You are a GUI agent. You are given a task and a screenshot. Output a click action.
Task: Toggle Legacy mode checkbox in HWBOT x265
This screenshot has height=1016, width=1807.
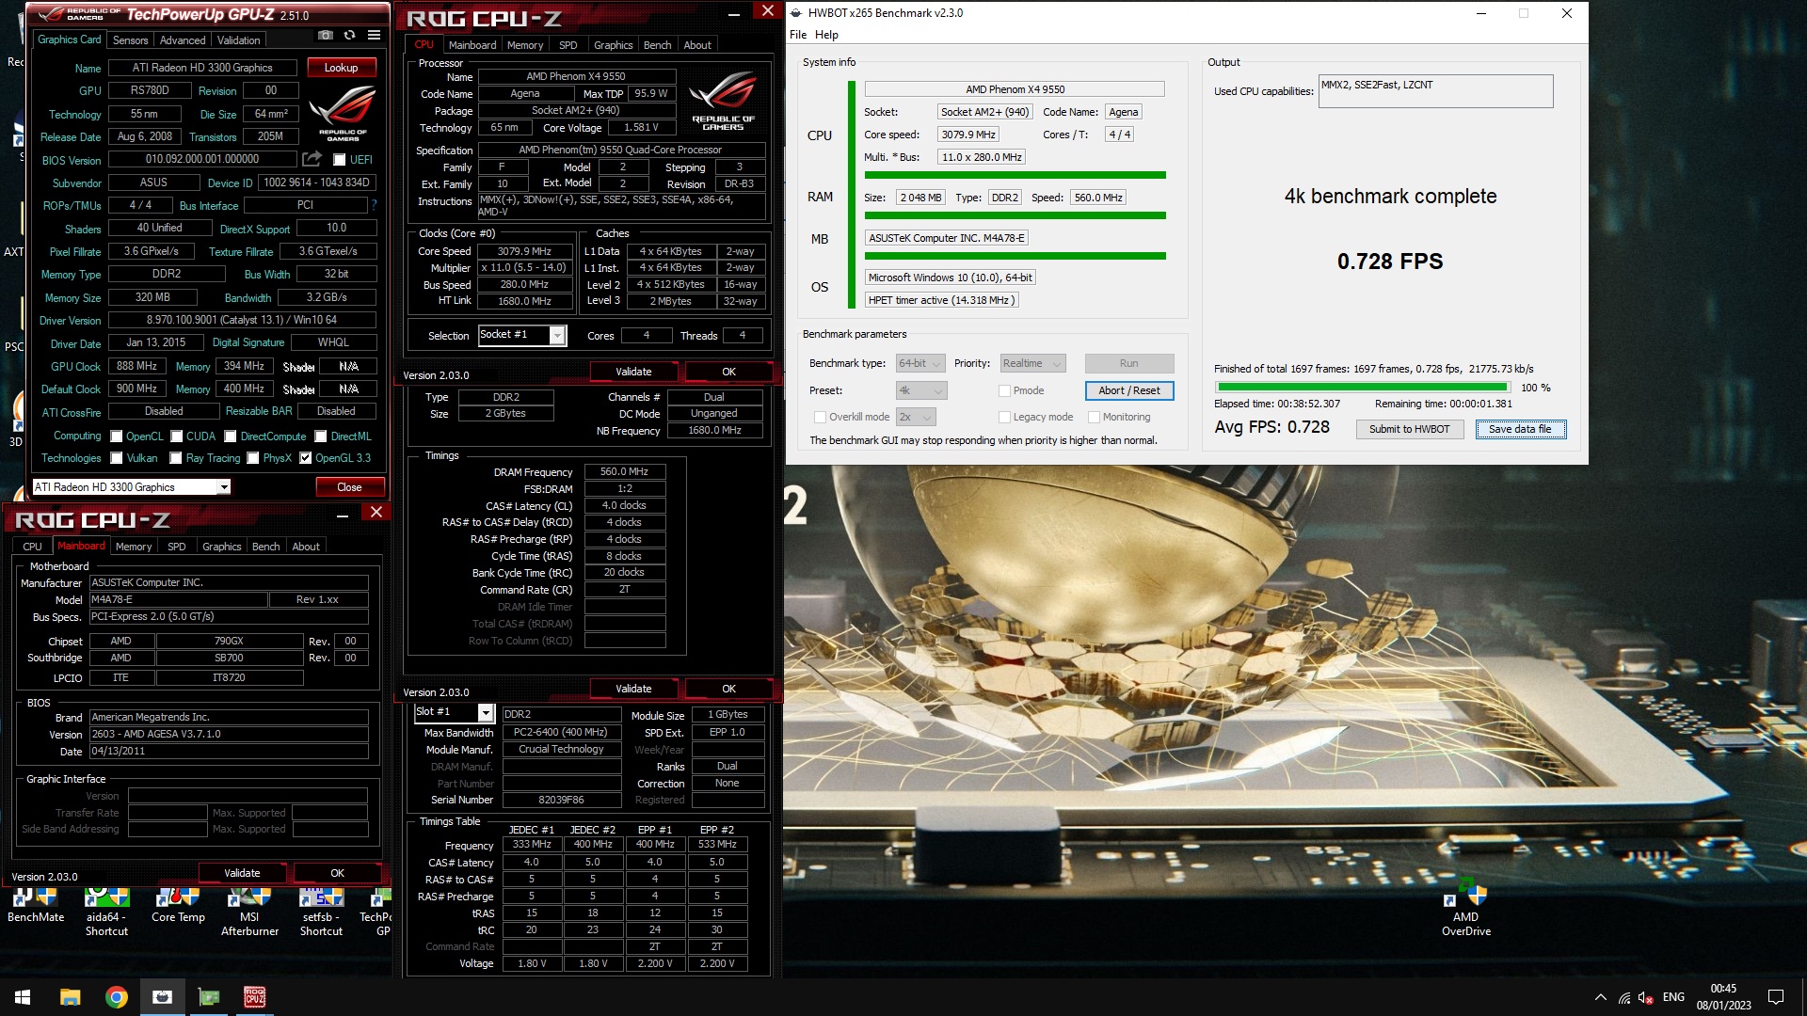pos(1004,417)
